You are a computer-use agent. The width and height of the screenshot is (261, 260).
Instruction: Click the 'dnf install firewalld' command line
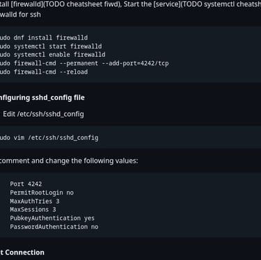(x=44, y=38)
